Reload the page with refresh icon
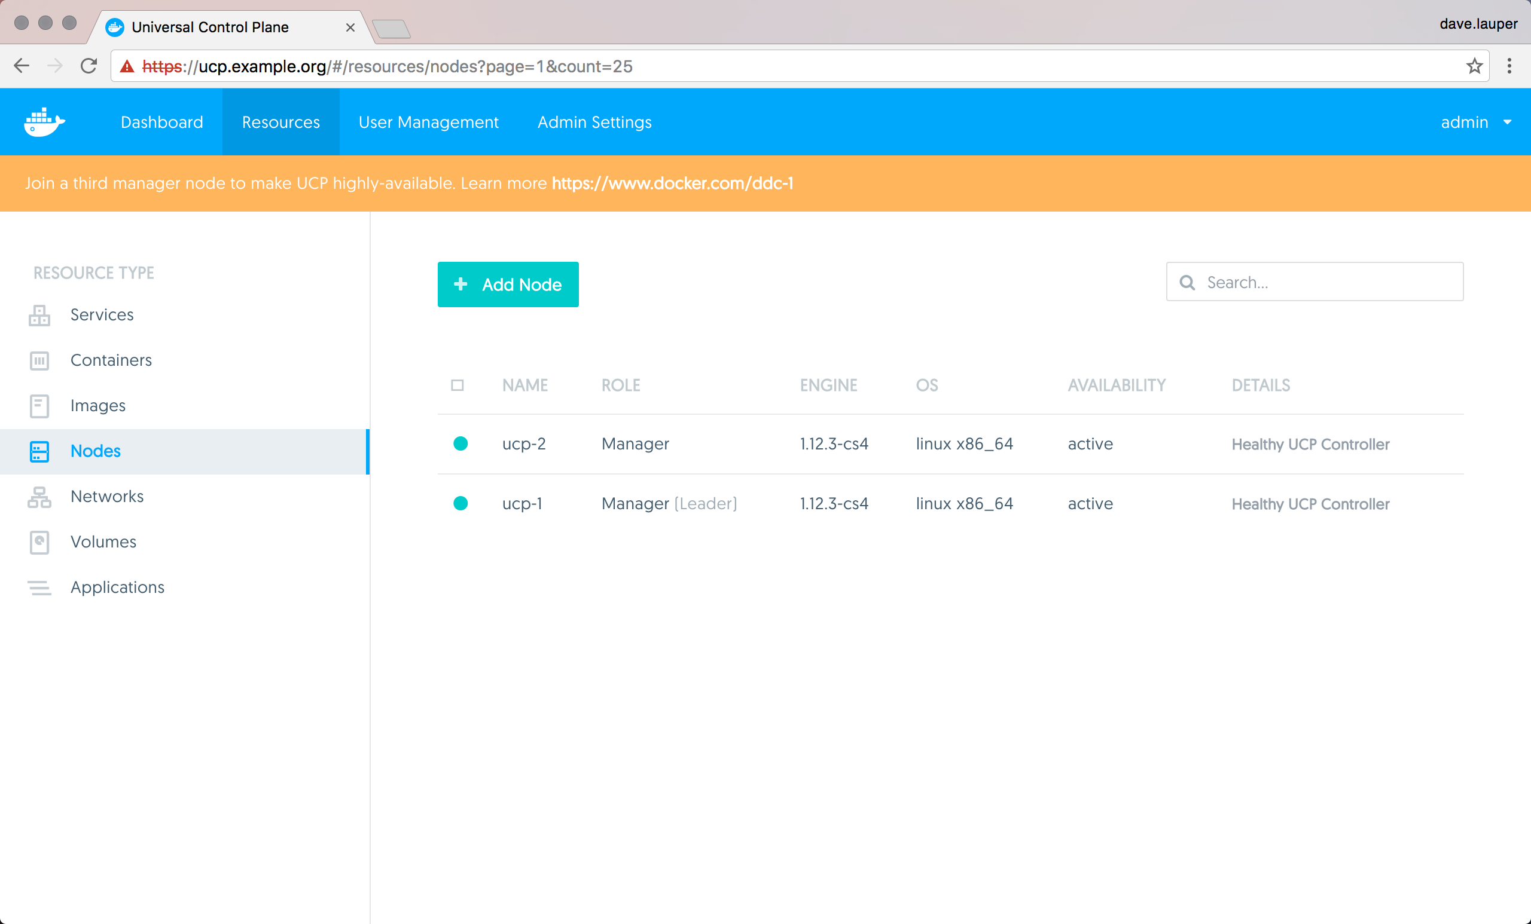The height and width of the screenshot is (924, 1531). click(x=89, y=66)
